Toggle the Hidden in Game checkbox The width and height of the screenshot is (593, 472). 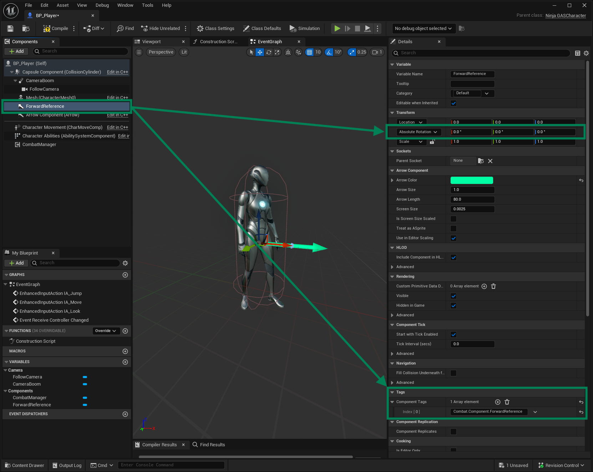453,306
